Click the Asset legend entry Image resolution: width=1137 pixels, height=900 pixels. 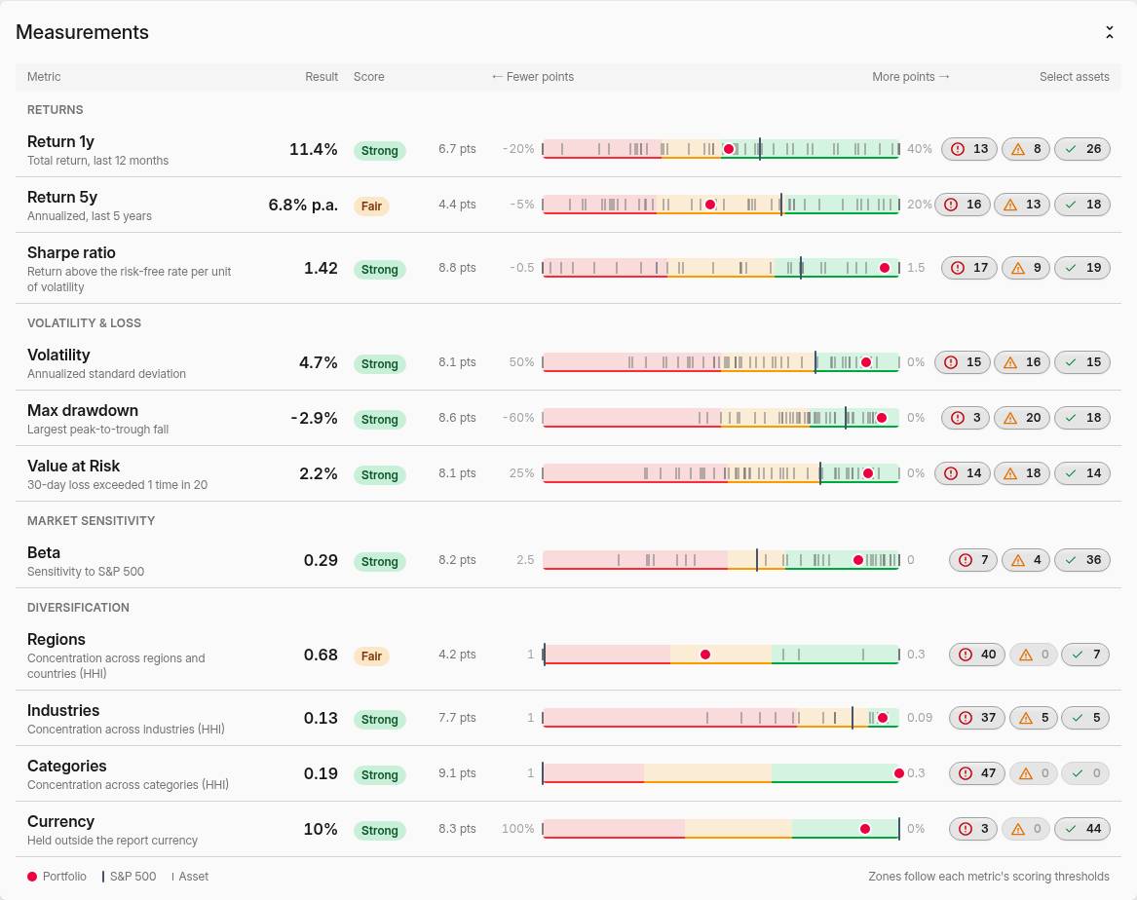click(x=190, y=876)
